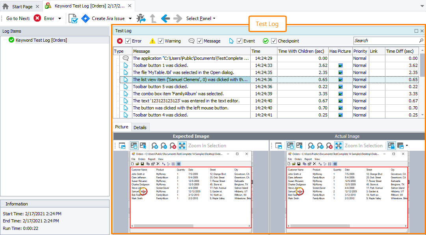The image size is (426, 235).
Task: Click the document checkmark toolbar icon
Action: (x=73, y=19)
